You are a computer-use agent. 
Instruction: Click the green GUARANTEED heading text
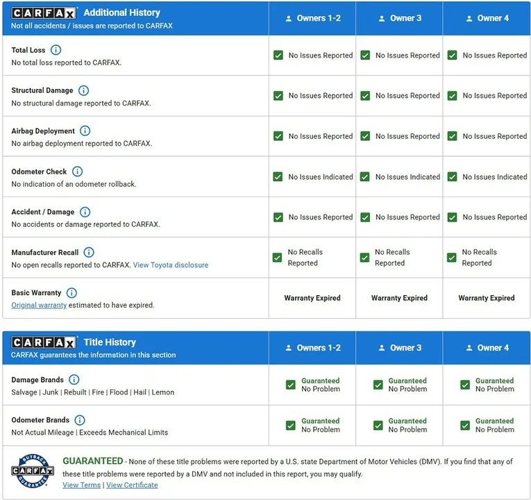93,461
